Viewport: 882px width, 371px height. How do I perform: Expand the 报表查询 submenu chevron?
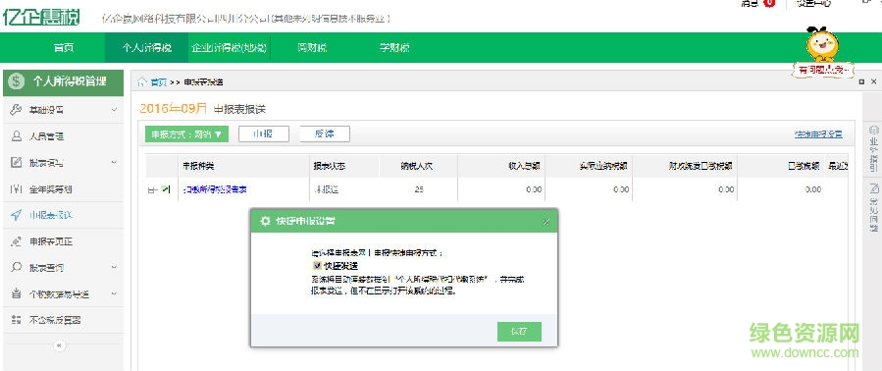tap(114, 267)
